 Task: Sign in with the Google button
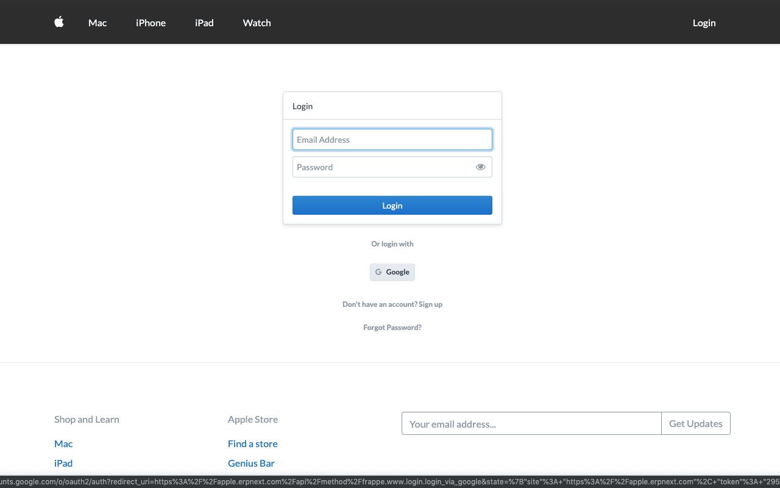[x=392, y=272]
